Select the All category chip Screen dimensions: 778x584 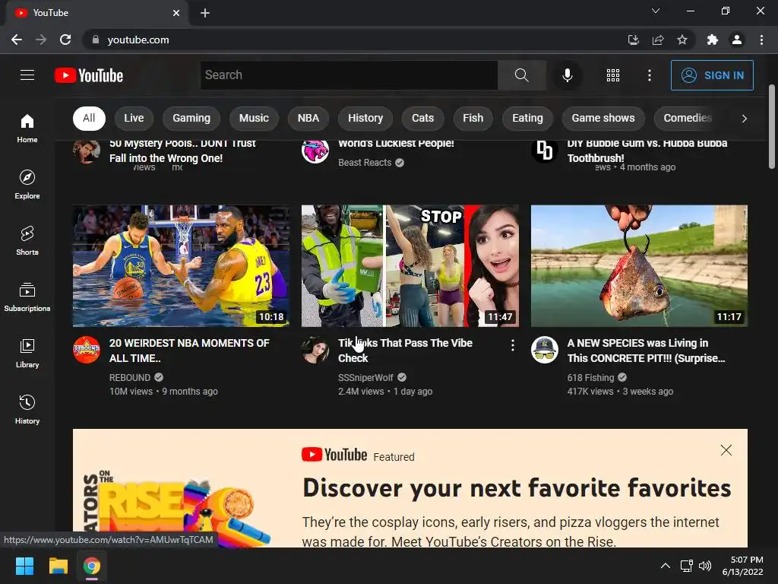[x=89, y=118]
